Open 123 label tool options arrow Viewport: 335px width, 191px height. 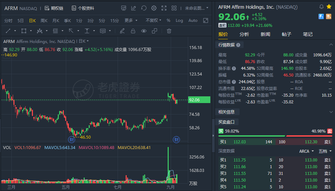(110, 31)
